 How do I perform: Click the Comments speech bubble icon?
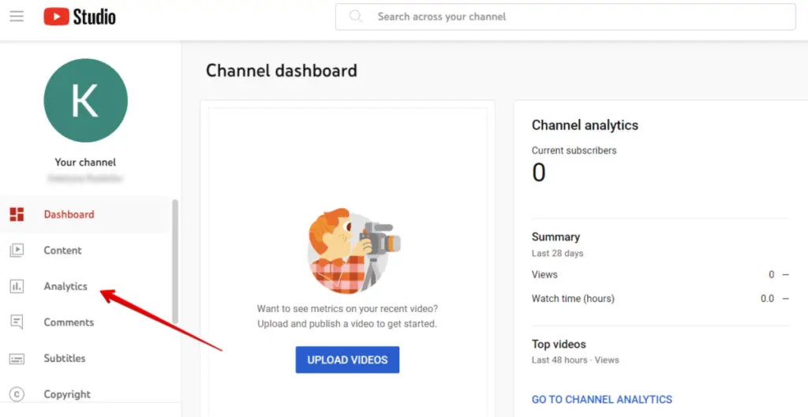click(17, 322)
